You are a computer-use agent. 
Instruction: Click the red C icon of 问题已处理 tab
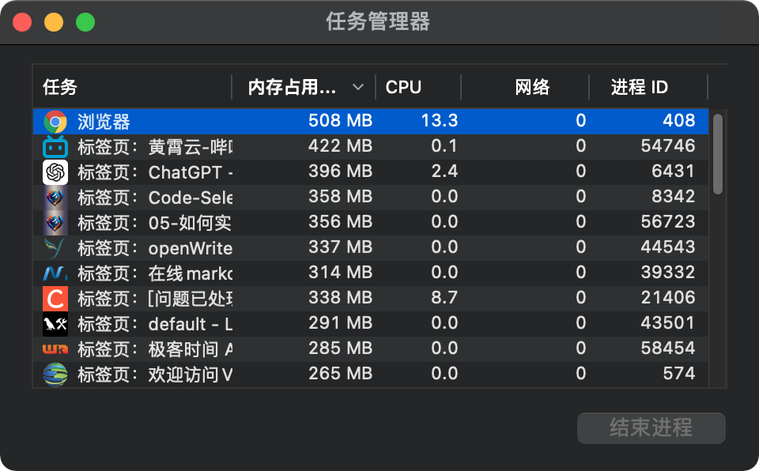pyautogui.click(x=55, y=298)
